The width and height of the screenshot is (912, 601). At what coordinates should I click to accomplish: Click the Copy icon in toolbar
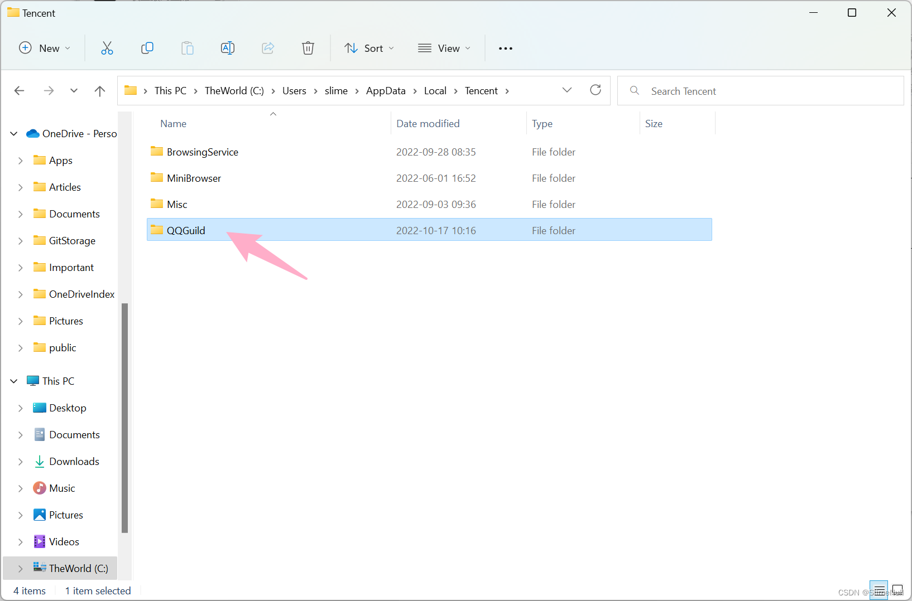point(147,49)
